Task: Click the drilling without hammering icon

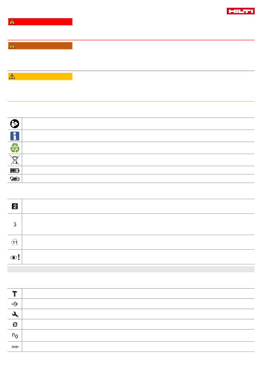Action: tap(15, 304)
